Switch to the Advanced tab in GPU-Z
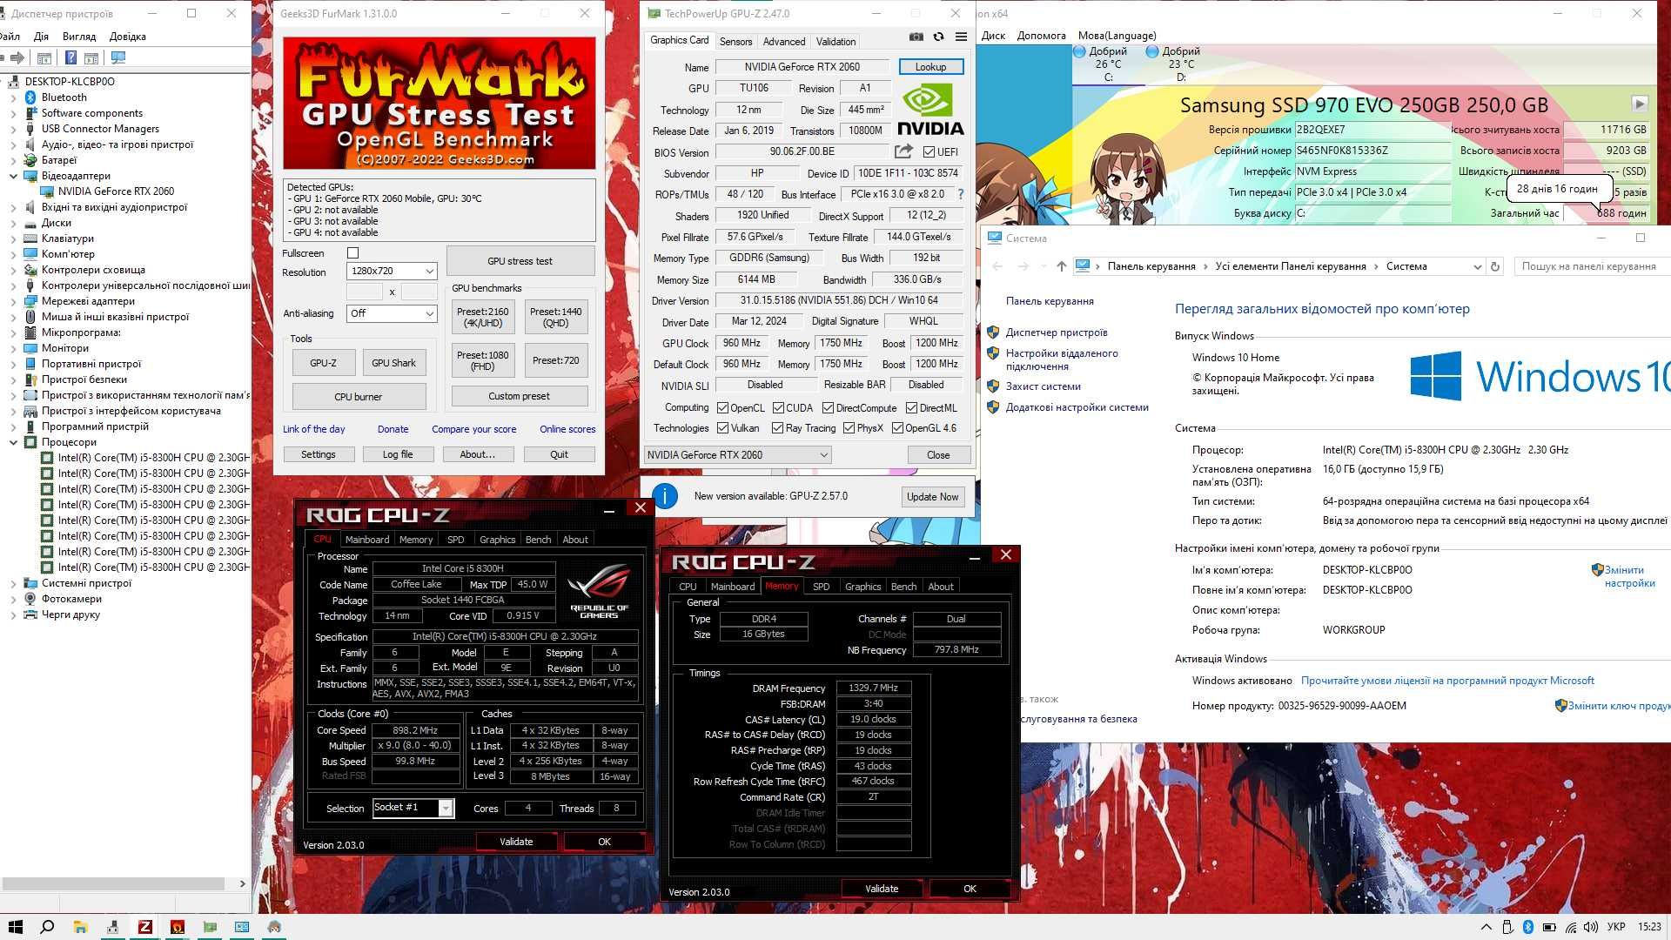The height and width of the screenshot is (940, 1671). coord(784,41)
